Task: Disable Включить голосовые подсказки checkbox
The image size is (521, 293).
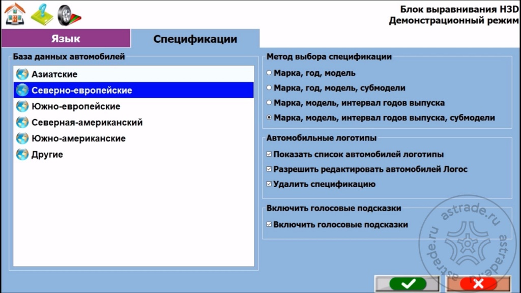Action: [269, 224]
